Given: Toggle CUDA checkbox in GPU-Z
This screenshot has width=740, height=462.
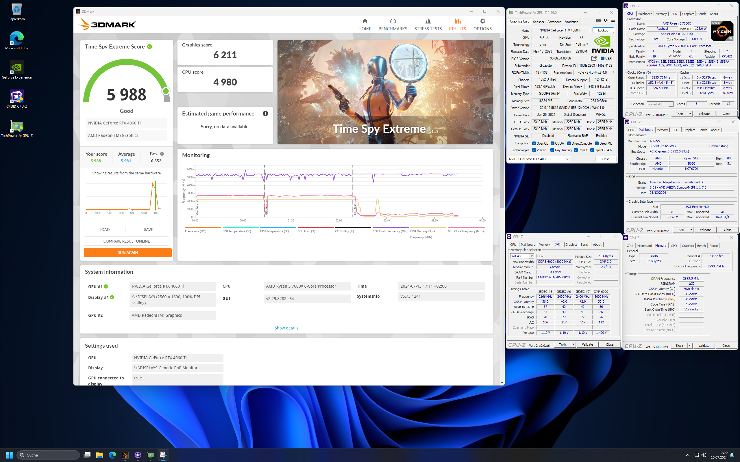Looking at the screenshot, I should [553, 144].
